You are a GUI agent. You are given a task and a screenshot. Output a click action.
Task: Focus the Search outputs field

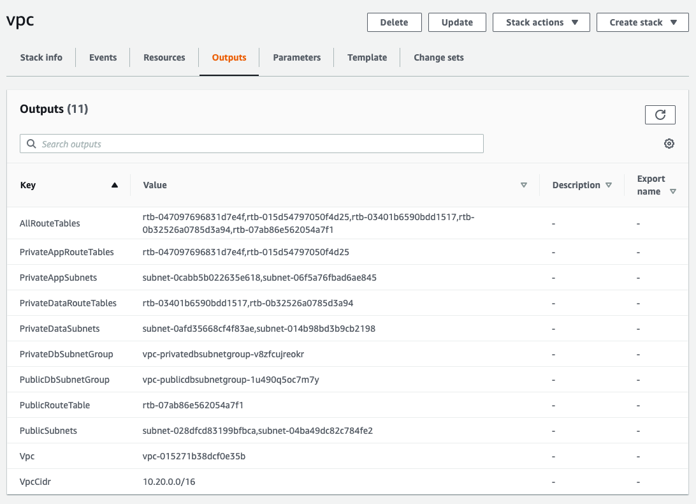pos(252,144)
